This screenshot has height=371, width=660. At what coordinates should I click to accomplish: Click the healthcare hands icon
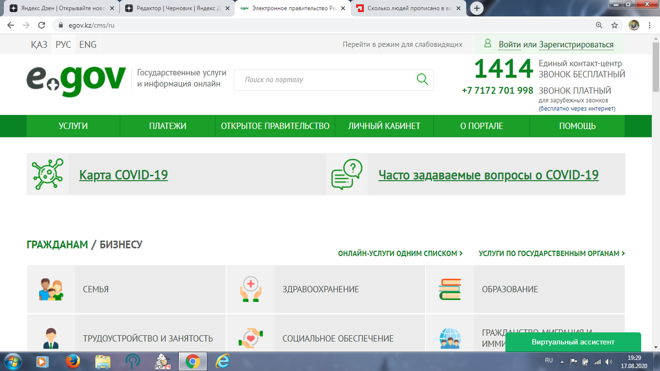tap(250, 289)
